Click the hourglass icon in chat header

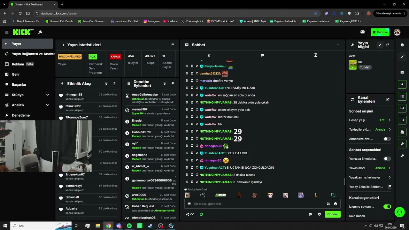[315, 55]
